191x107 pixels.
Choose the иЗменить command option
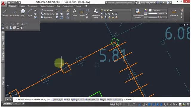[x=117, y=100]
